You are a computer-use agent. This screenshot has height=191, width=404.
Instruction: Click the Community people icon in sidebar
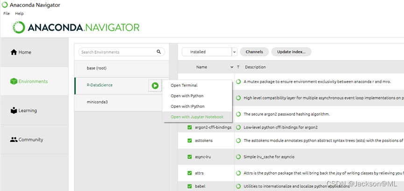(14, 140)
